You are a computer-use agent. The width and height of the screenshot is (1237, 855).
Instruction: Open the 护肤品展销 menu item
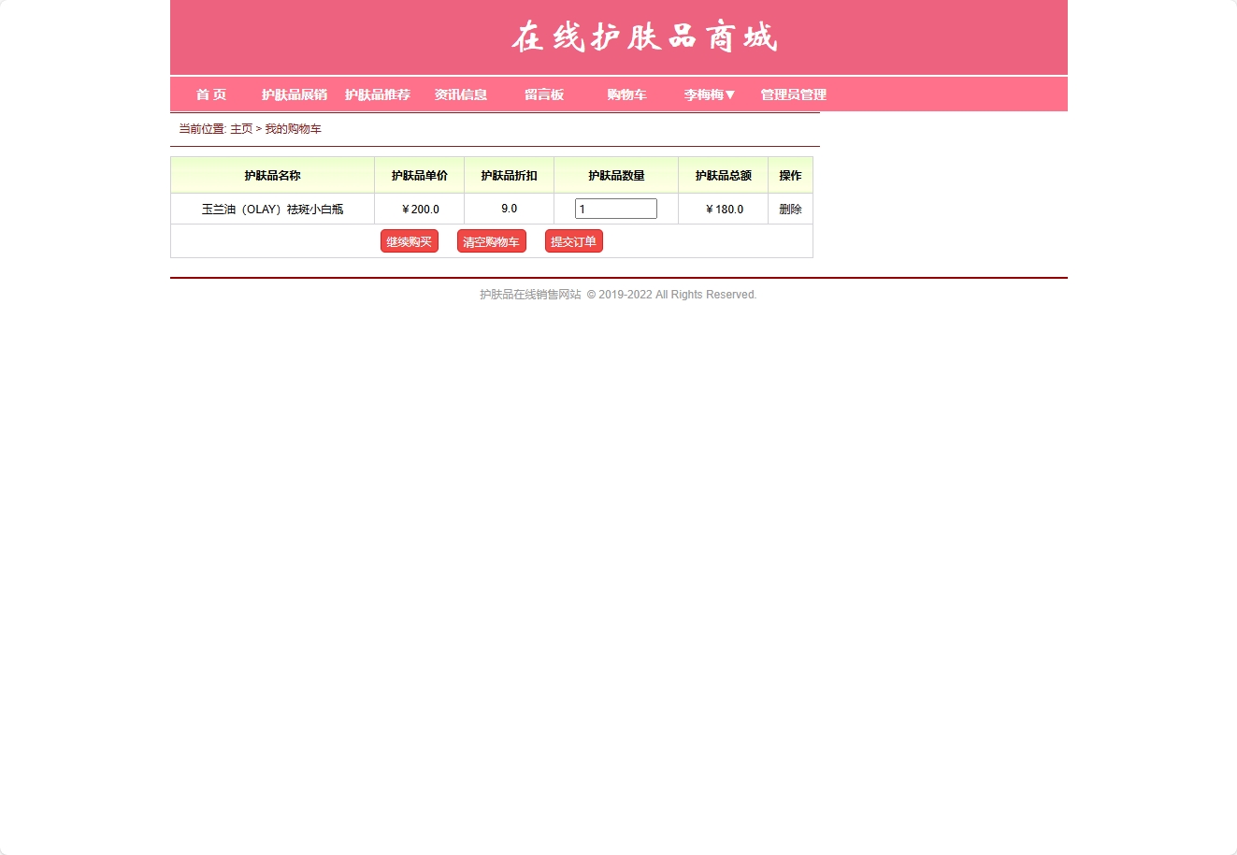[294, 94]
